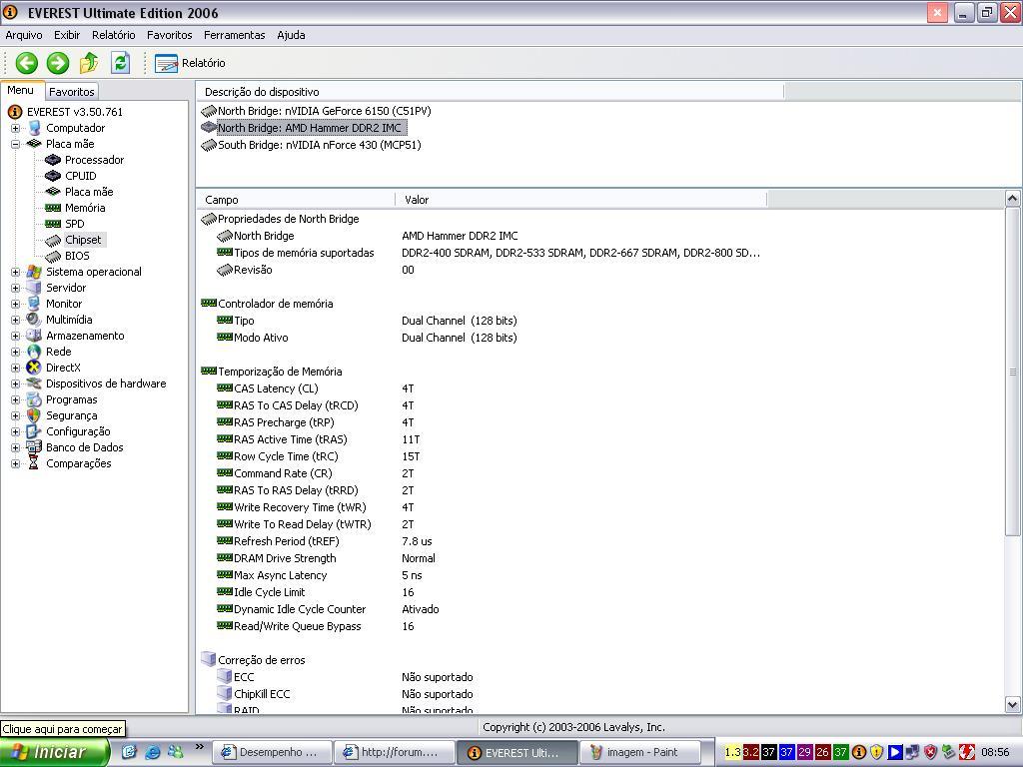Screen dimensions: 1023x767
Task: Expand the Dispositivos de hardware node
Action: click(15, 384)
